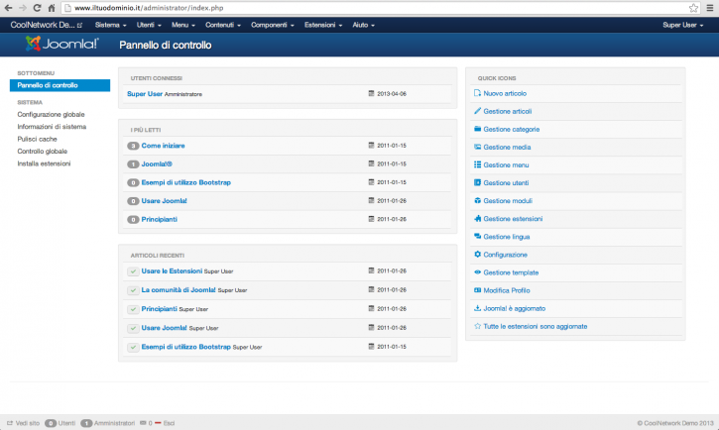Open Configurazione globale from the sidebar
This screenshot has height=430, width=719.
[51, 114]
